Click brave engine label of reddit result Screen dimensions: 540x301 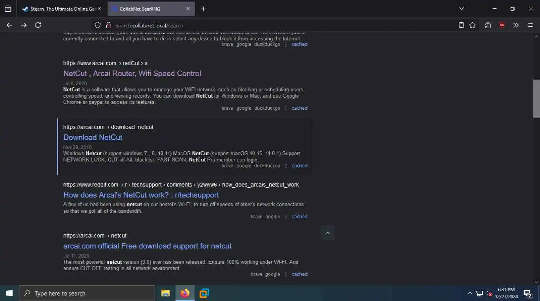pos(257,217)
